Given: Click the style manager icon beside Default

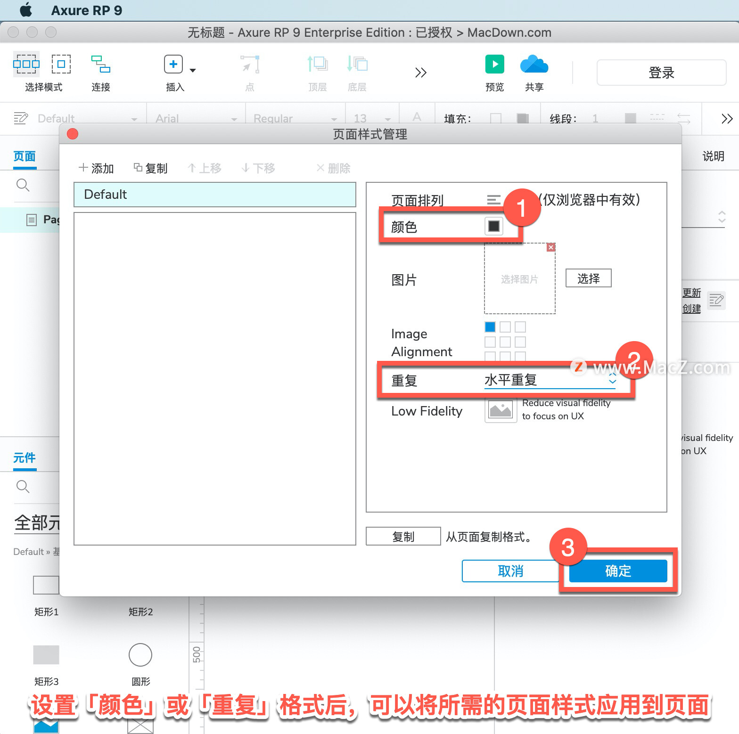Looking at the screenshot, I should click(x=21, y=118).
